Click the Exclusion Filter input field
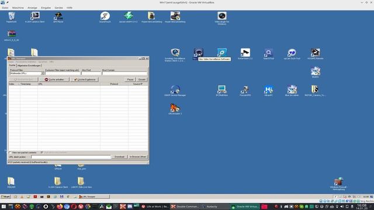The height and width of the screenshot is (210, 374). click(x=63, y=73)
